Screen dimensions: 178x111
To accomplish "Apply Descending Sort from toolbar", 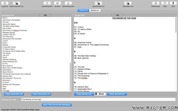I will tap(68, 3).
